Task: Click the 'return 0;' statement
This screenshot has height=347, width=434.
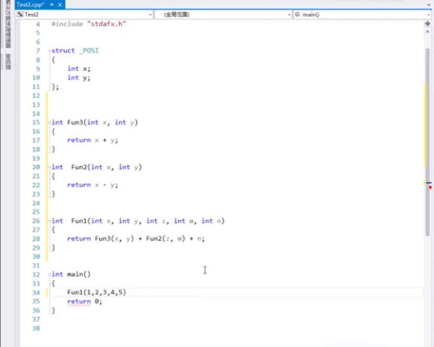Action: pos(85,301)
